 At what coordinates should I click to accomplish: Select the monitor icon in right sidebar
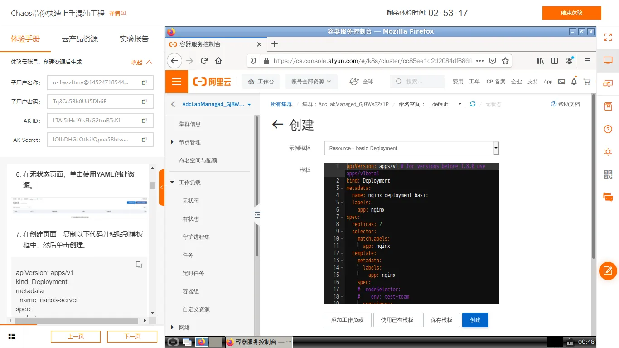point(608,60)
